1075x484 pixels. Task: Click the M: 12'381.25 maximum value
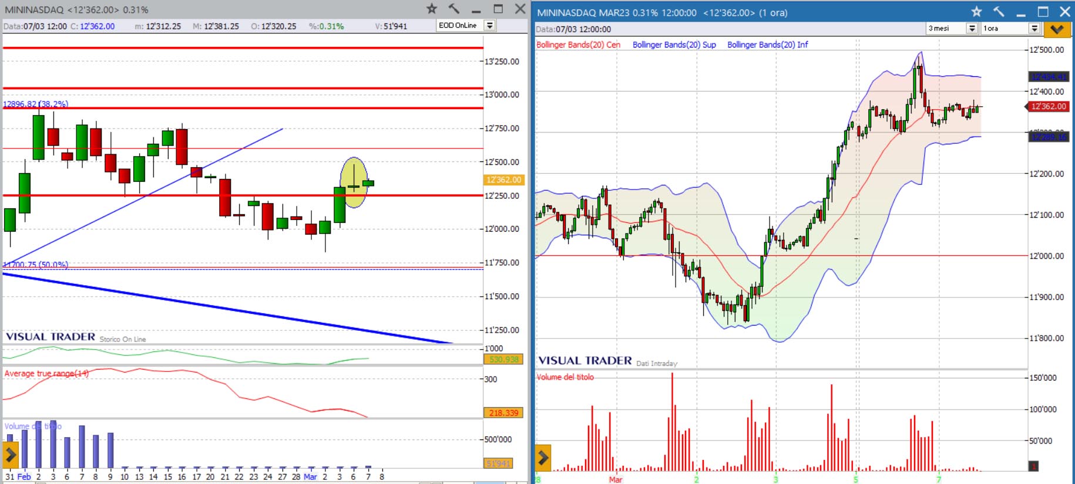coord(216,26)
